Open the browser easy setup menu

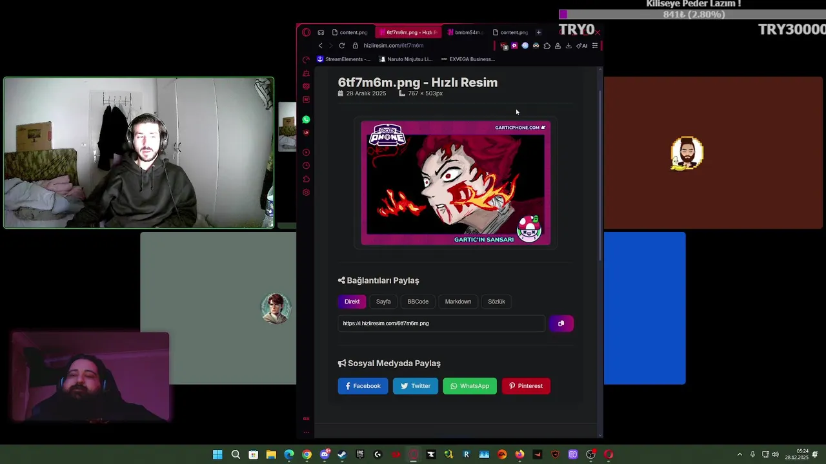594,46
